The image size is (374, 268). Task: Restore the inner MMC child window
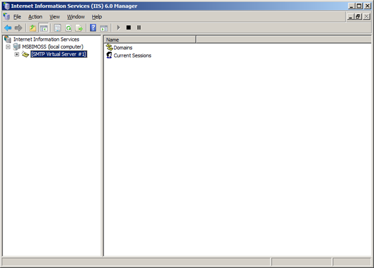point(358,17)
